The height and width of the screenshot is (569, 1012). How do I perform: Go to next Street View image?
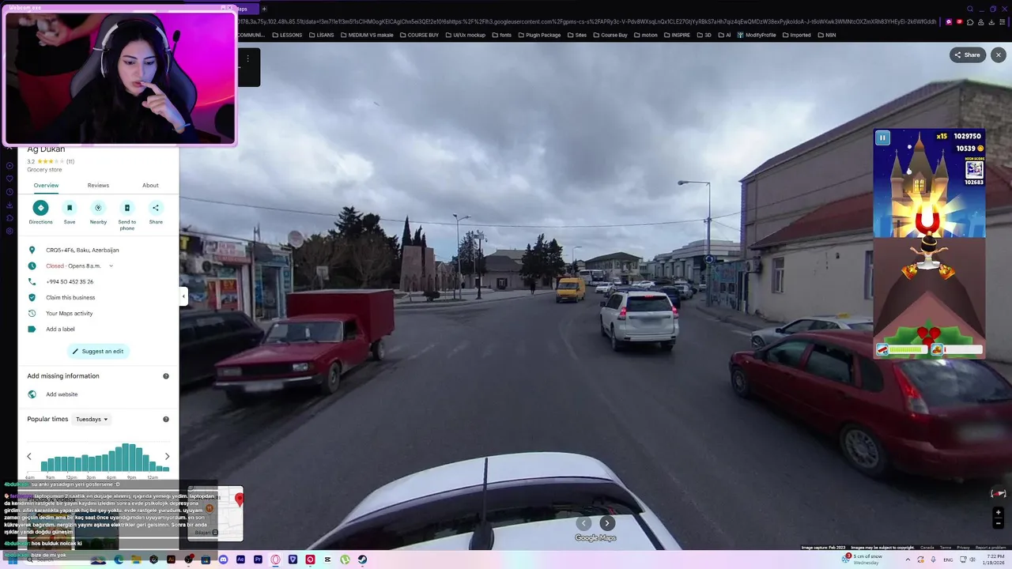pyautogui.click(x=606, y=522)
